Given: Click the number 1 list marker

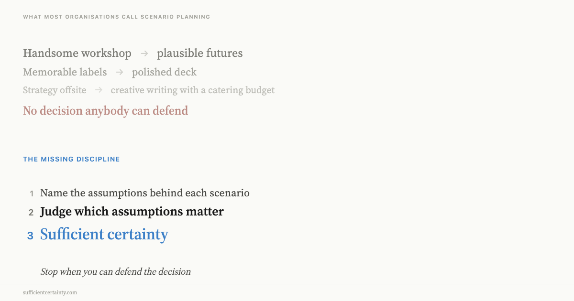Looking at the screenshot, I should click(x=32, y=193).
